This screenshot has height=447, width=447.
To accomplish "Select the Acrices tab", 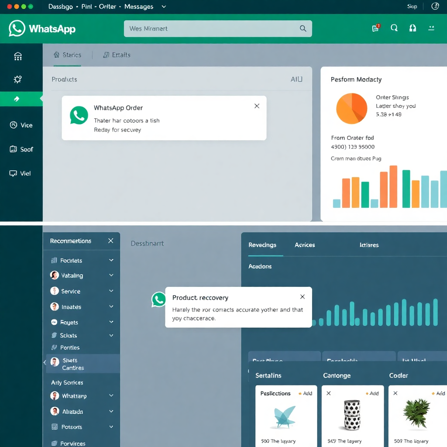I will pyautogui.click(x=305, y=245).
